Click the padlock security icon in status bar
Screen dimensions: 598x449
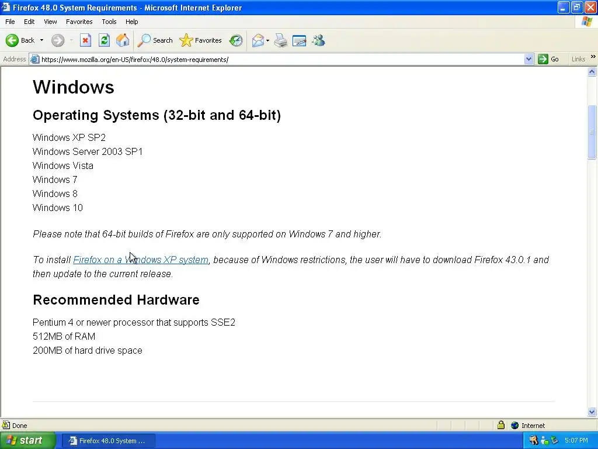500,425
